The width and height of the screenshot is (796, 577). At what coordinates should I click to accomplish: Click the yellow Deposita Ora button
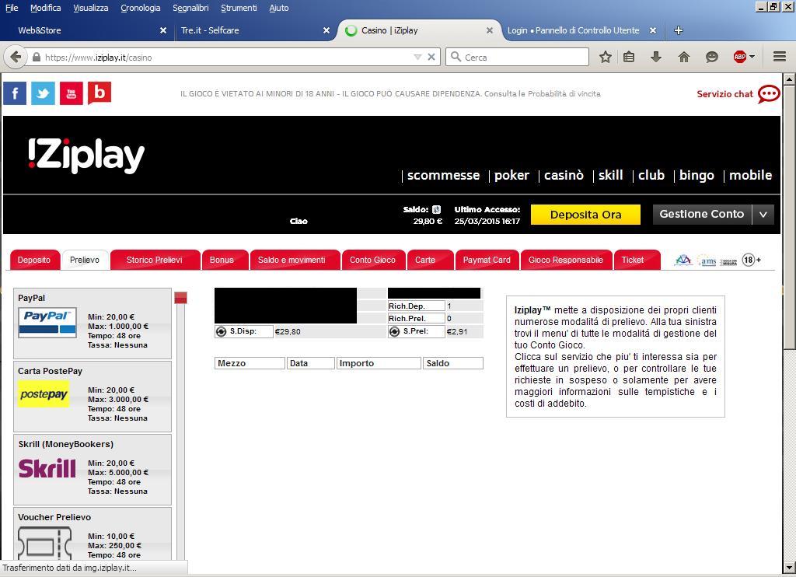coord(585,215)
